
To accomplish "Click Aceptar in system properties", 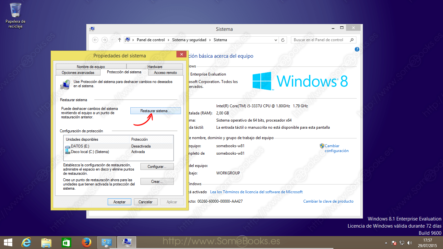I will (x=119, y=202).
